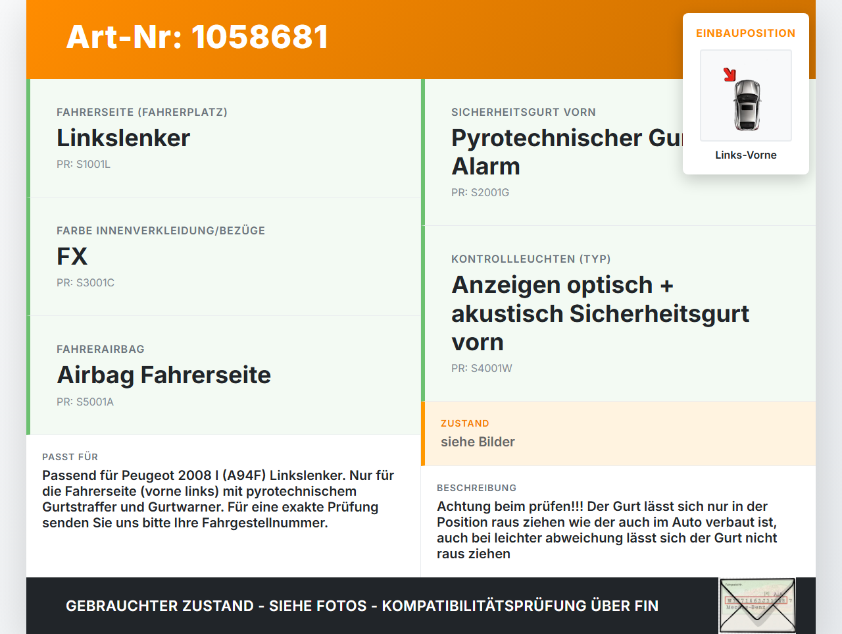Click the Links-Vorne caption
Image resolution: width=842 pixels, height=634 pixels.
(746, 155)
